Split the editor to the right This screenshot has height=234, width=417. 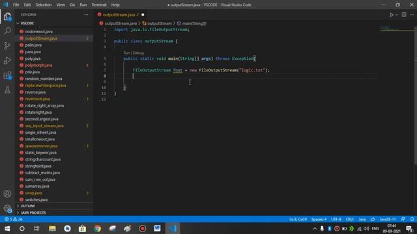(404, 15)
